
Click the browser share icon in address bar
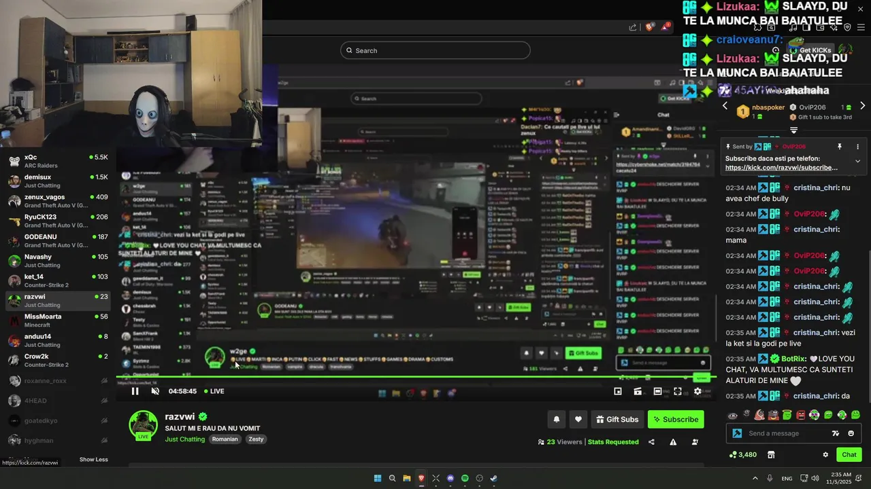click(633, 27)
